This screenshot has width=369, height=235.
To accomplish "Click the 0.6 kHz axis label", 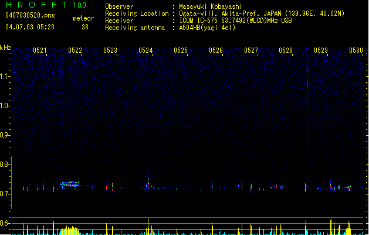I will pyautogui.click(x=5, y=223).
